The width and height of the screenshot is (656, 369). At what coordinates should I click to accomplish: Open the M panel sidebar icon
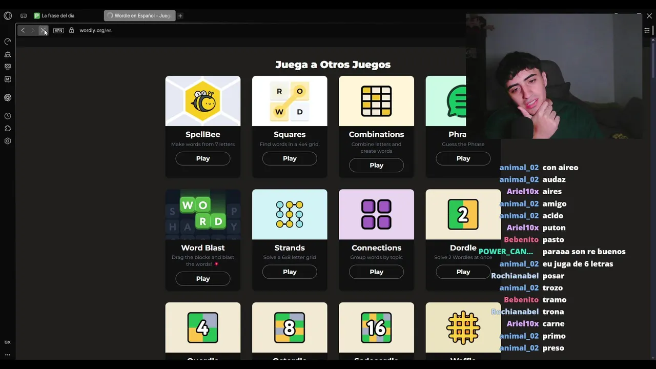pyautogui.click(x=8, y=79)
